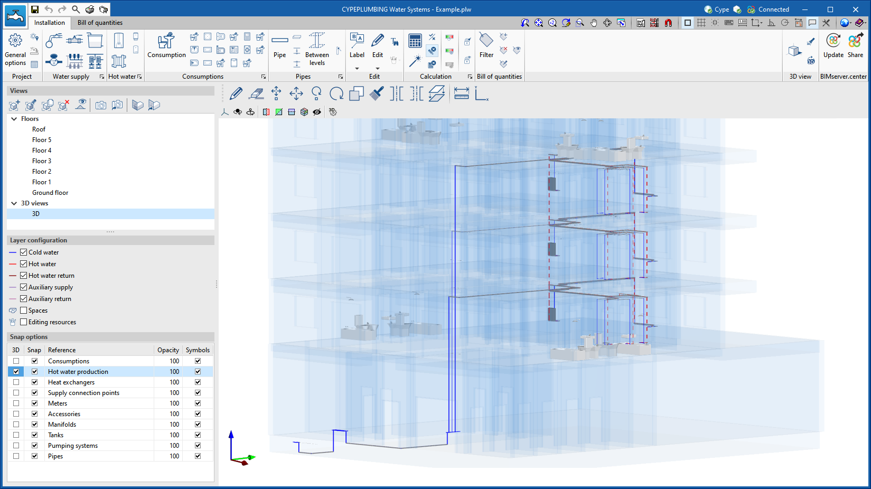The image size is (871, 489).
Task: Toggle the Cold water layer checkbox
Action: 23,252
